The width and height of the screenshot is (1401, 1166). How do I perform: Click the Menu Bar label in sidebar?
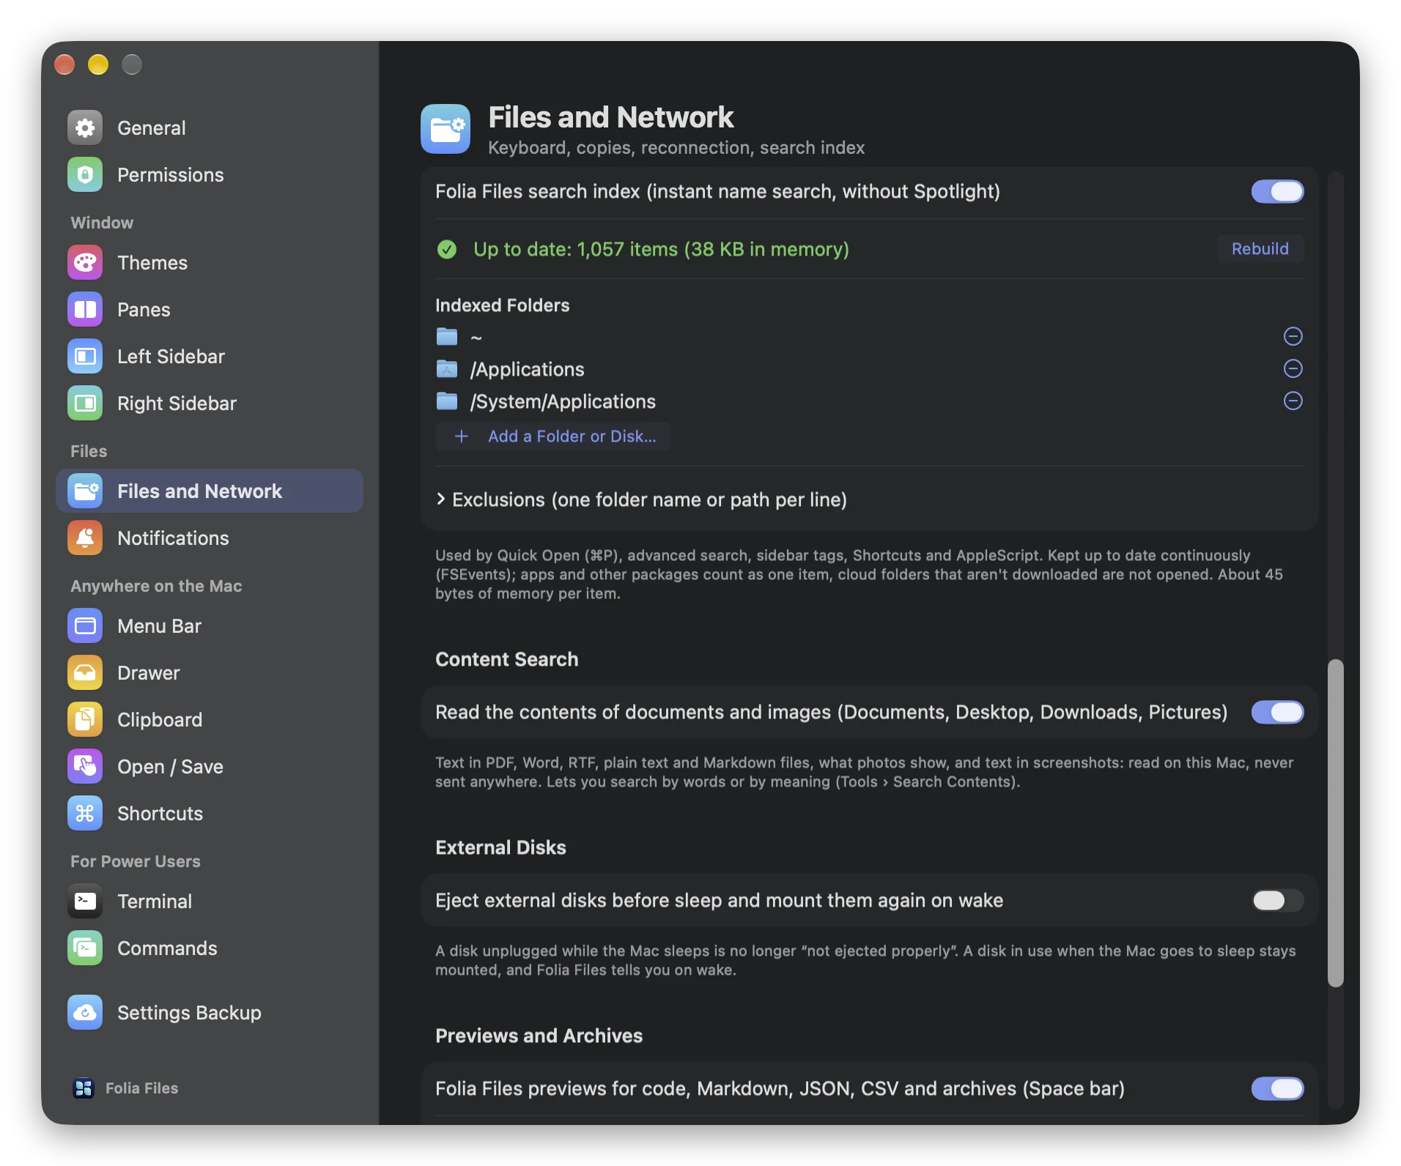pos(159,627)
